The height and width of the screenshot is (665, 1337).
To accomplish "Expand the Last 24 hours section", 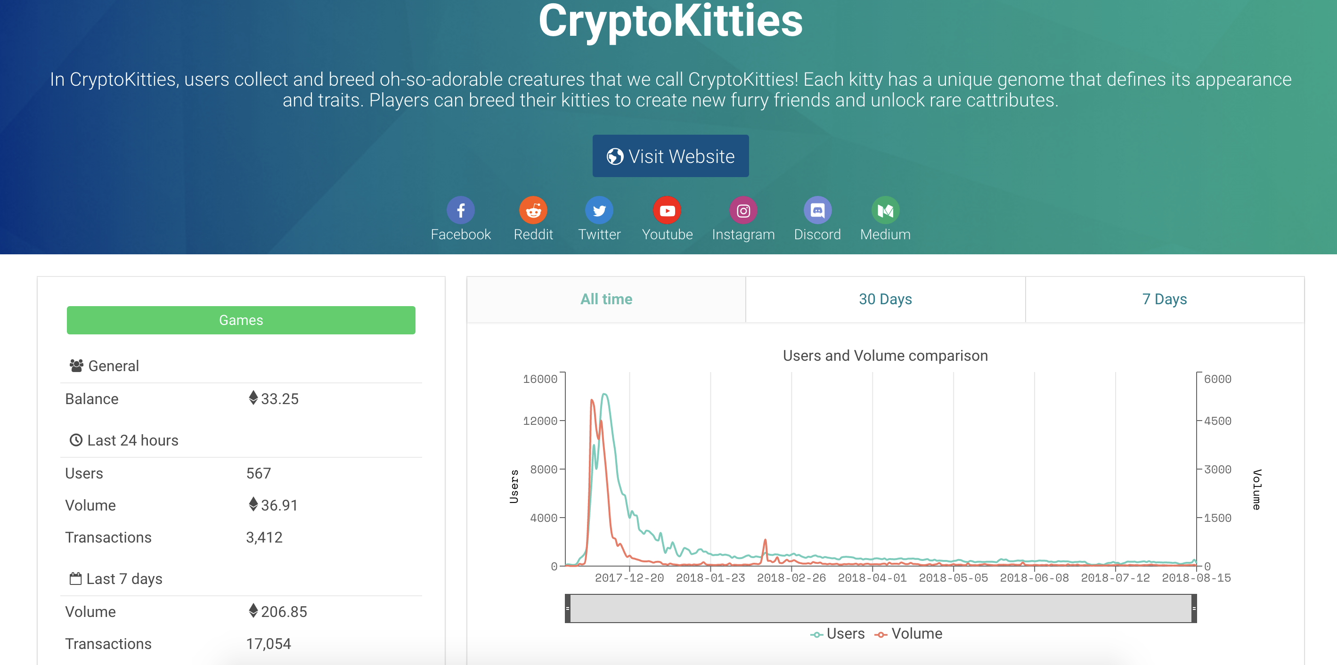I will 132,440.
